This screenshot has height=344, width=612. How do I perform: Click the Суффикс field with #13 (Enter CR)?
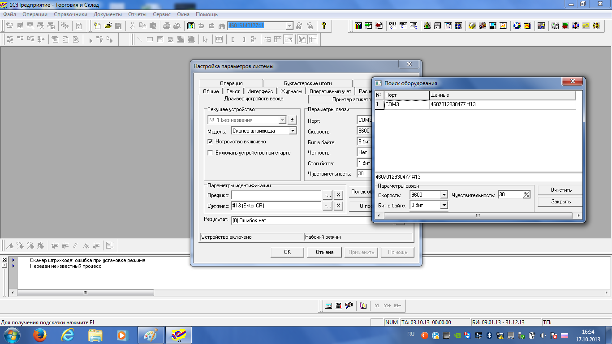tap(276, 206)
